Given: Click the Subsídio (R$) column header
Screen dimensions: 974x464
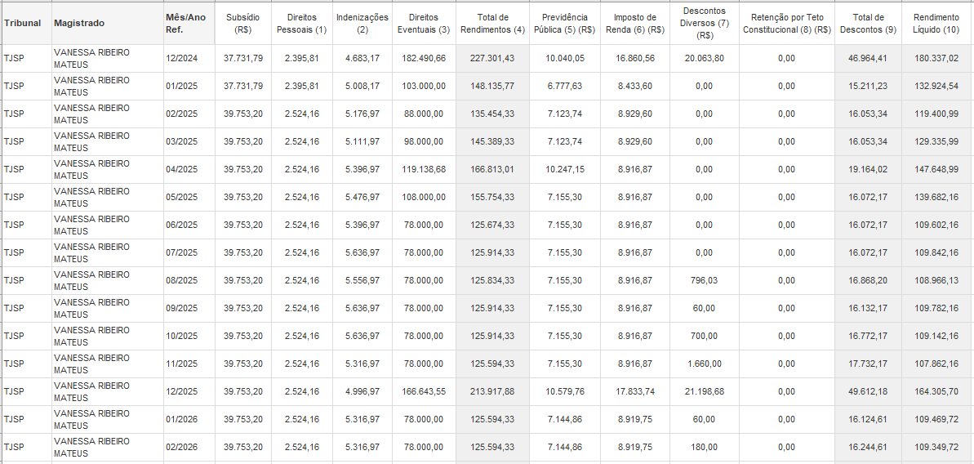Looking at the screenshot, I should click(x=242, y=24).
